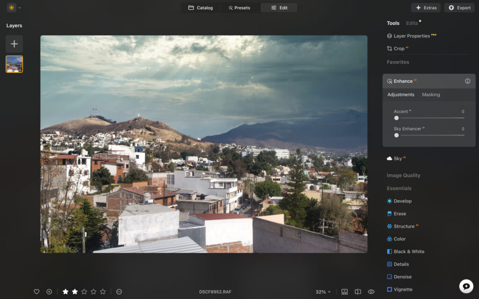Open the Vignette tool
The width and height of the screenshot is (479, 299).
(404, 289)
